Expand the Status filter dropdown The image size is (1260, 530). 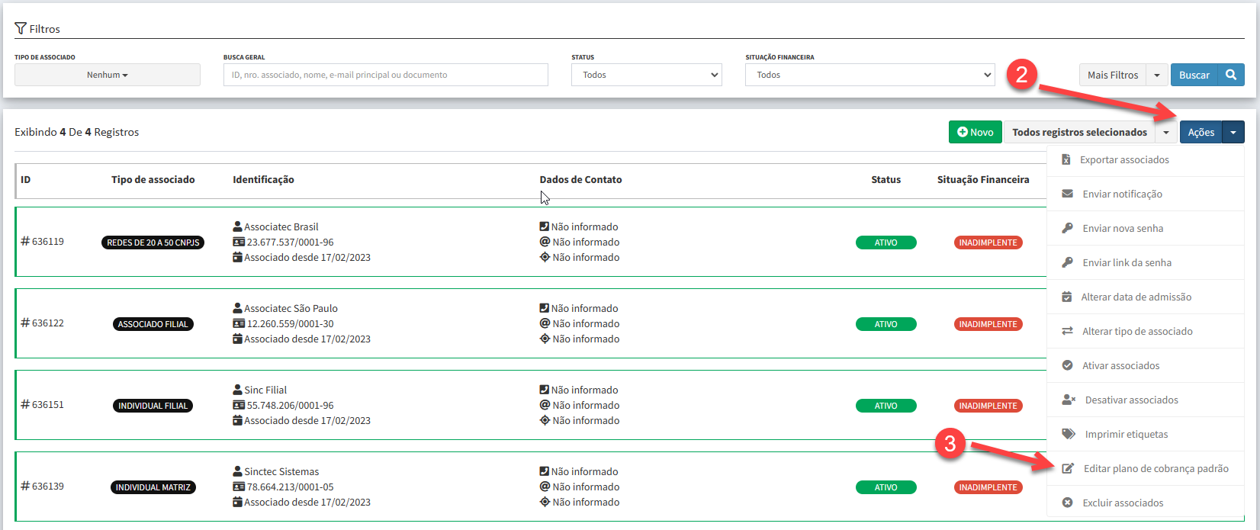[646, 75]
